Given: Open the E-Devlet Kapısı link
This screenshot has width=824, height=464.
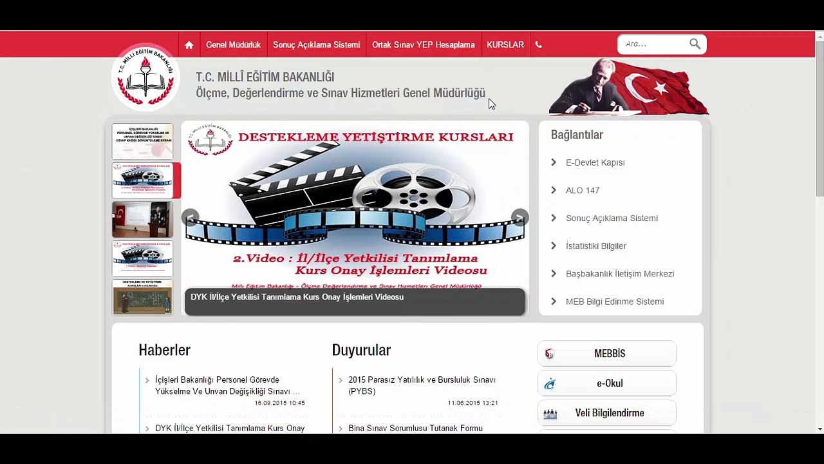Looking at the screenshot, I should click(x=595, y=162).
